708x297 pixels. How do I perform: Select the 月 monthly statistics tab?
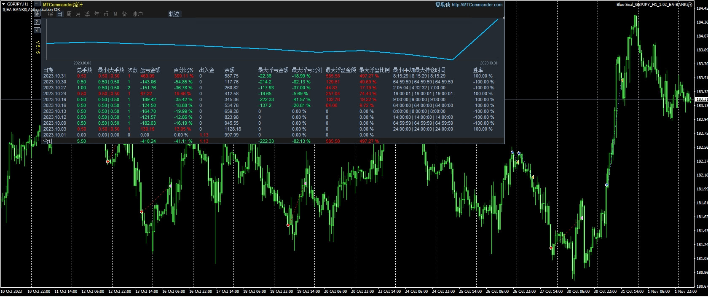tap(78, 14)
